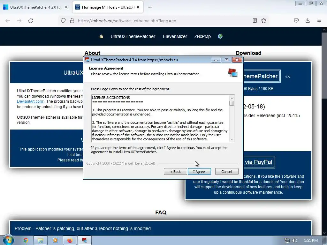This screenshot has width=327, height=245.
Task: Cancel the UltraUXThemePatcher installer
Action: (226, 171)
